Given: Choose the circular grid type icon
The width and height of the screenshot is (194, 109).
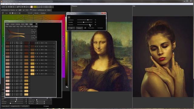Looking at the screenshot, I should click(x=12, y=13).
